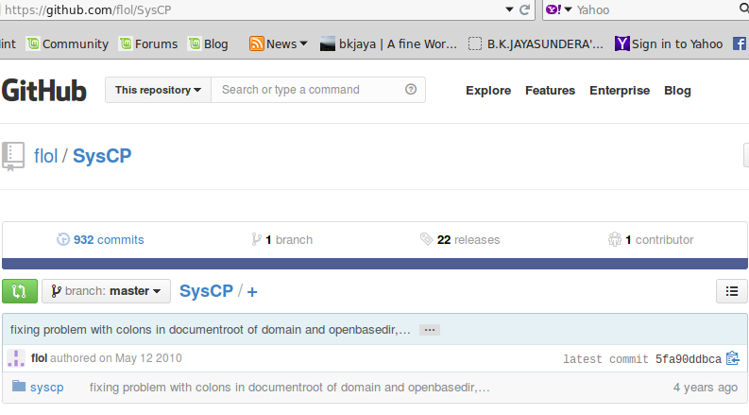Click the flol commit author name
Image resolution: width=749 pixels, height=415 pixels.
(x=39, y=358)
